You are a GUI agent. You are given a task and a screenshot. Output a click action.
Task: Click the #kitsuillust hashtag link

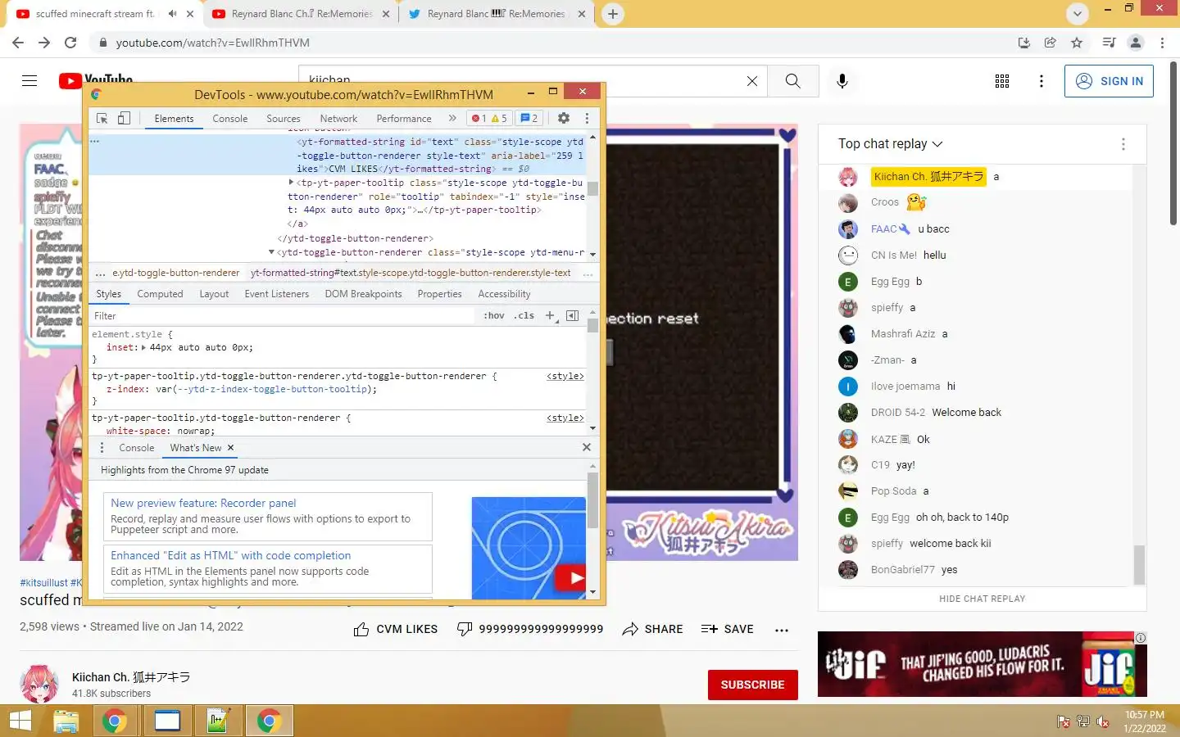click(x=43, y=583)
